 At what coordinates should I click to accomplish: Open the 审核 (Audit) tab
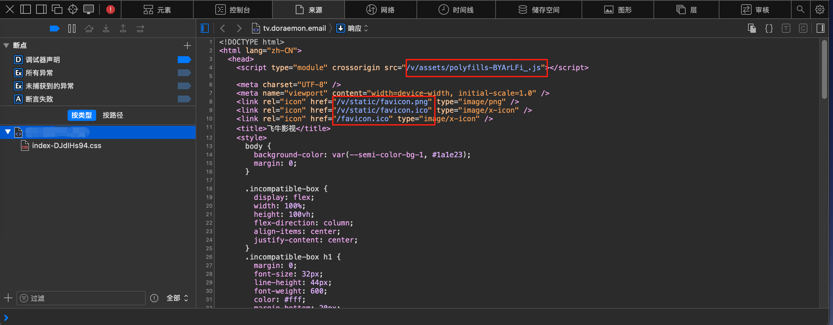(755, 10)
